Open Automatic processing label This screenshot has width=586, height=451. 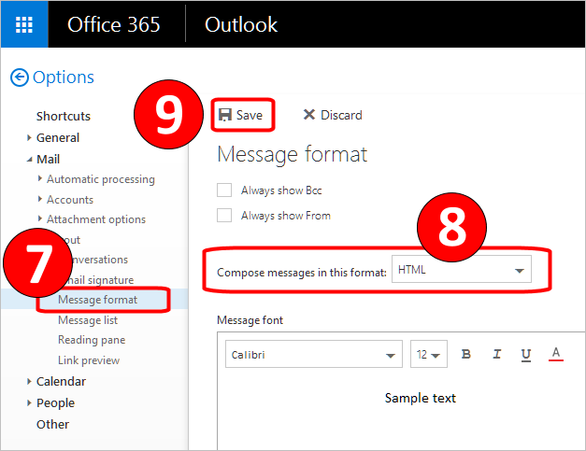click(101, 179)
